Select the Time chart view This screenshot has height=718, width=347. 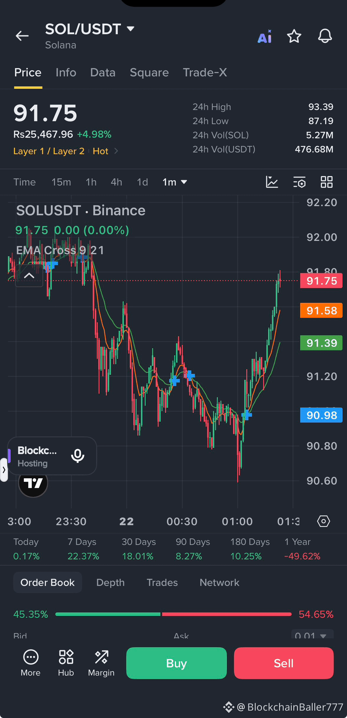[24, 182]
